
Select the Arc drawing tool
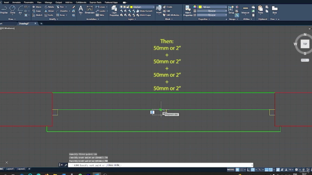20,10
